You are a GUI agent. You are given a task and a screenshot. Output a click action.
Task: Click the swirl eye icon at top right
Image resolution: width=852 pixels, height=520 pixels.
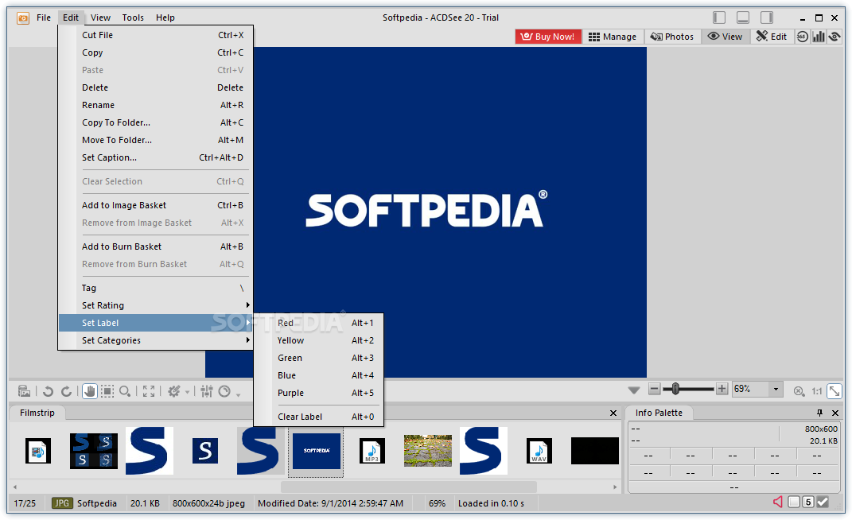click(x=834, y=37)
